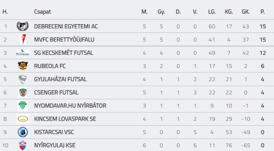The image size is (274, 151).
Task: Click the Gyulaházai Futsal shield logo
Action: [23, 79]
